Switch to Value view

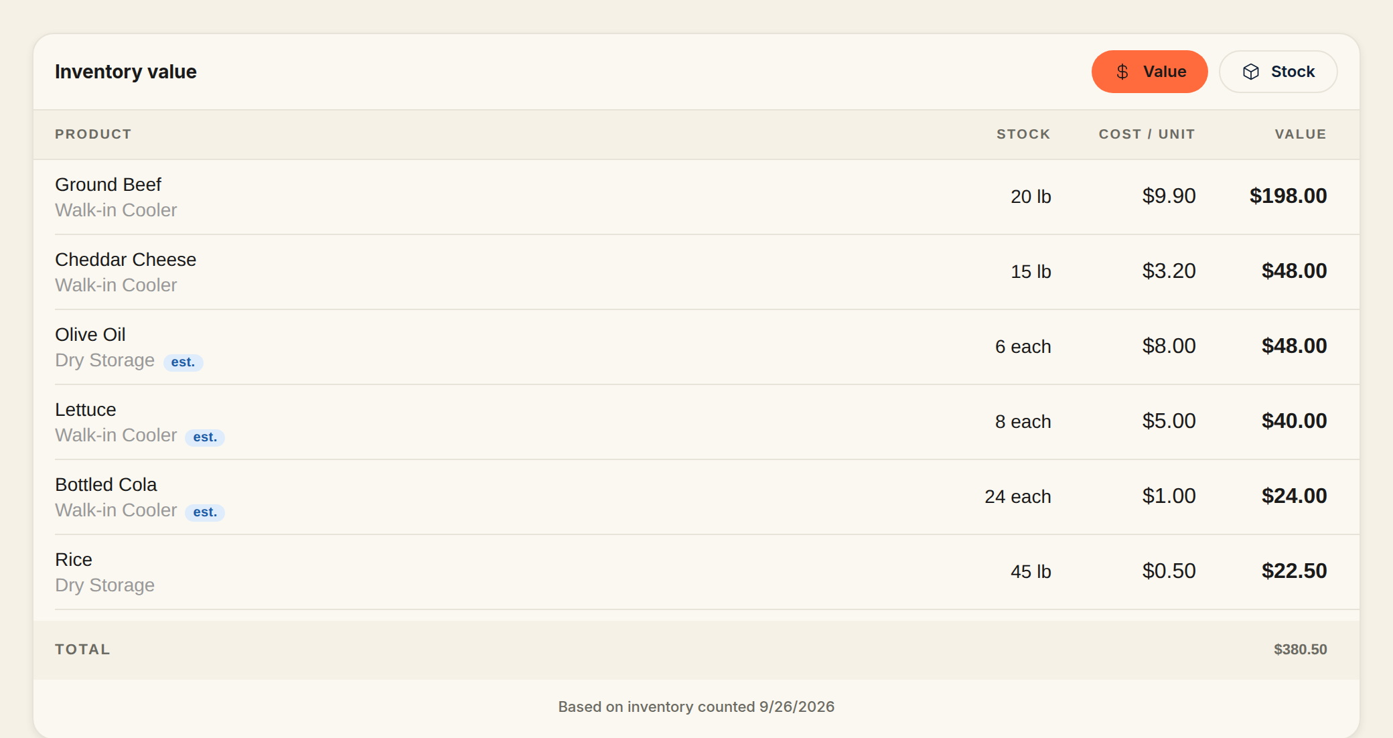pyautogui.click(x=1149, y=72)
